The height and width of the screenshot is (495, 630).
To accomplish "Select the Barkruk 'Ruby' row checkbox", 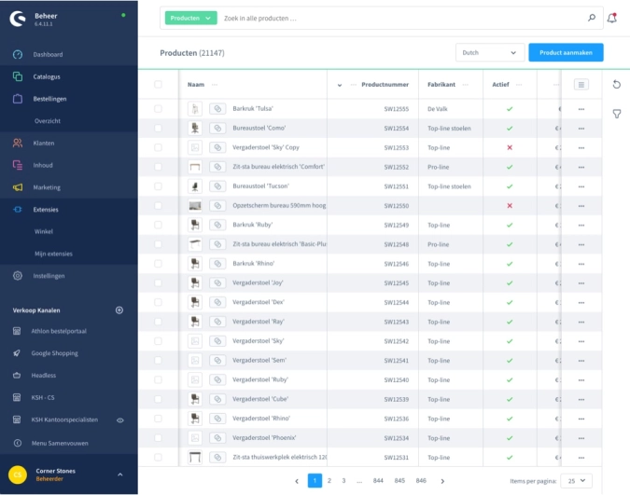I will 158,225.
